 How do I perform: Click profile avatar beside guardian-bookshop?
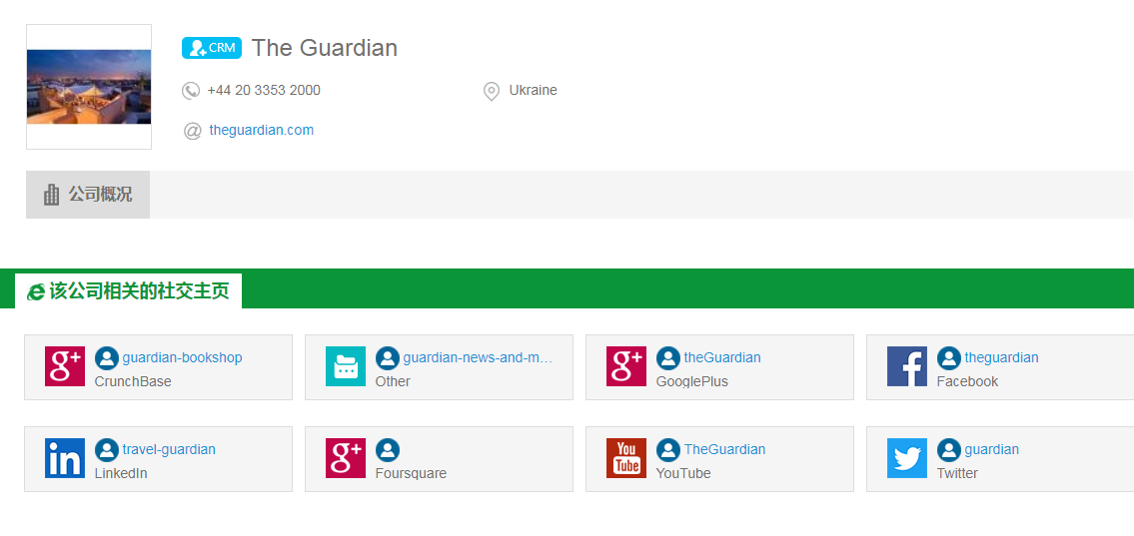(106, 358)
